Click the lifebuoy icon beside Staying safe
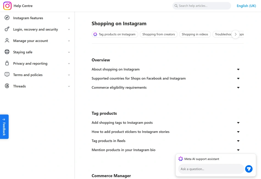Image resolution: width=261 pixels, height=179 pixels. (x=7, y=52)
